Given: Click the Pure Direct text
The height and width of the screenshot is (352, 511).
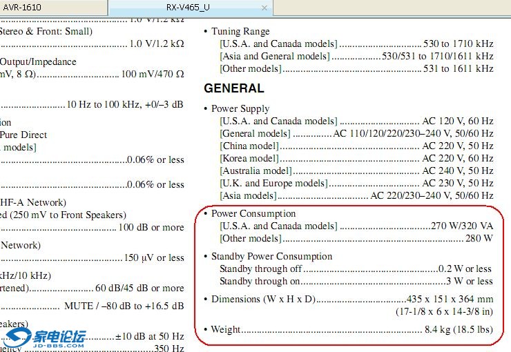Looking at the screenshot, I should click(23, 135).
